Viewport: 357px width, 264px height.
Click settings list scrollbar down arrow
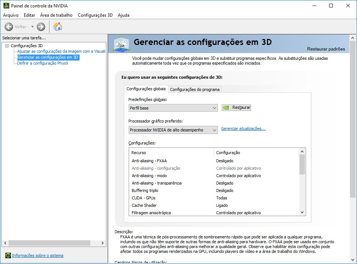[302, 212]
